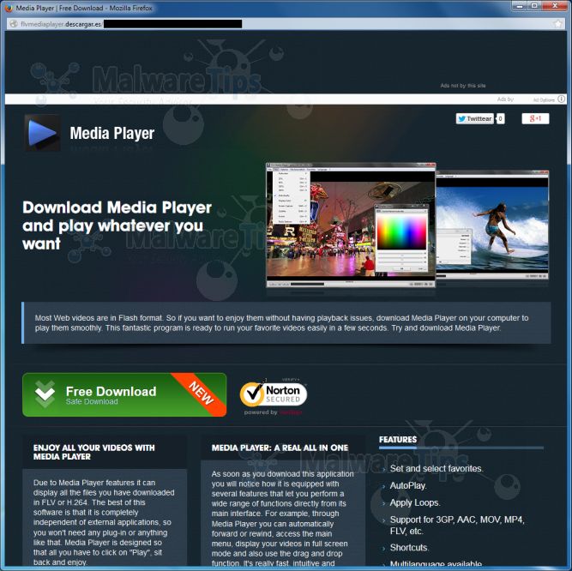
Task: Click the green Free Download button
Action: [x=124, y=394]
